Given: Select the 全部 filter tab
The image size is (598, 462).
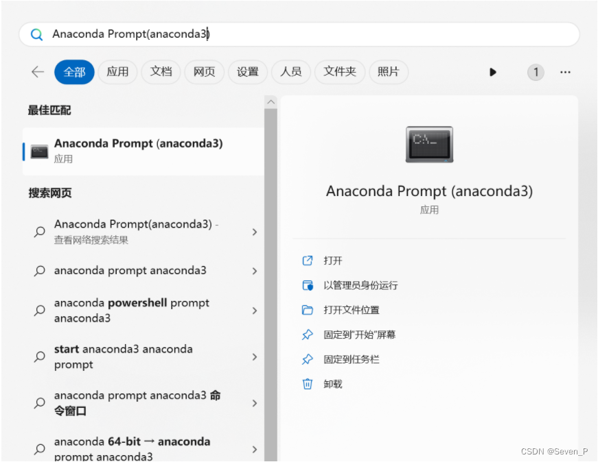Looking at the screenshot, I should 74,72.
